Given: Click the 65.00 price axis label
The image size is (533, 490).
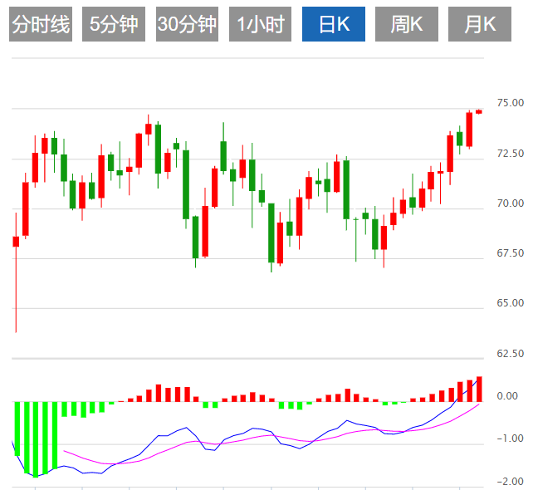Looking at the screenshot, I should pos(510,303).
